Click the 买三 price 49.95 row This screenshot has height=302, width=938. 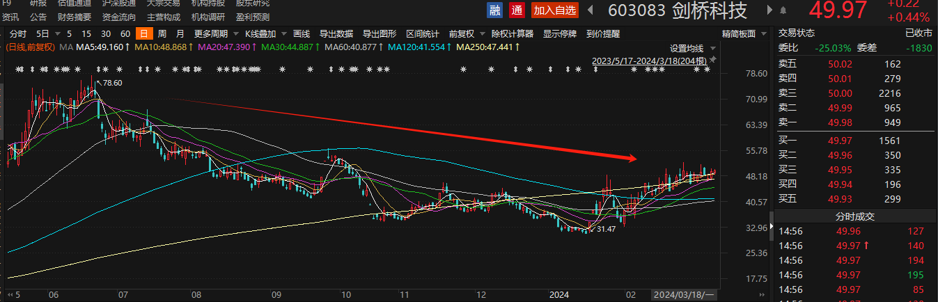click(x=857, y=170)
